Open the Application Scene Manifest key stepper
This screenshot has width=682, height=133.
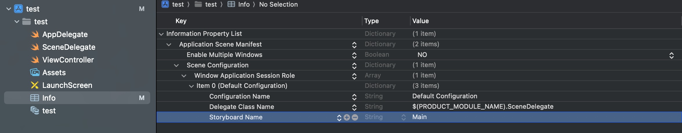coord(354,45)
